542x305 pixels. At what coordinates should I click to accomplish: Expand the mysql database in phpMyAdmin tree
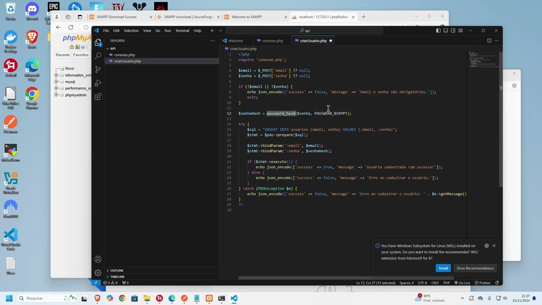(x=56, y=82)
